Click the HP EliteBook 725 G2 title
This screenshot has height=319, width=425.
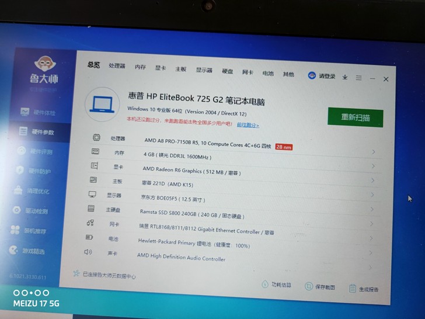click(196, 99)
